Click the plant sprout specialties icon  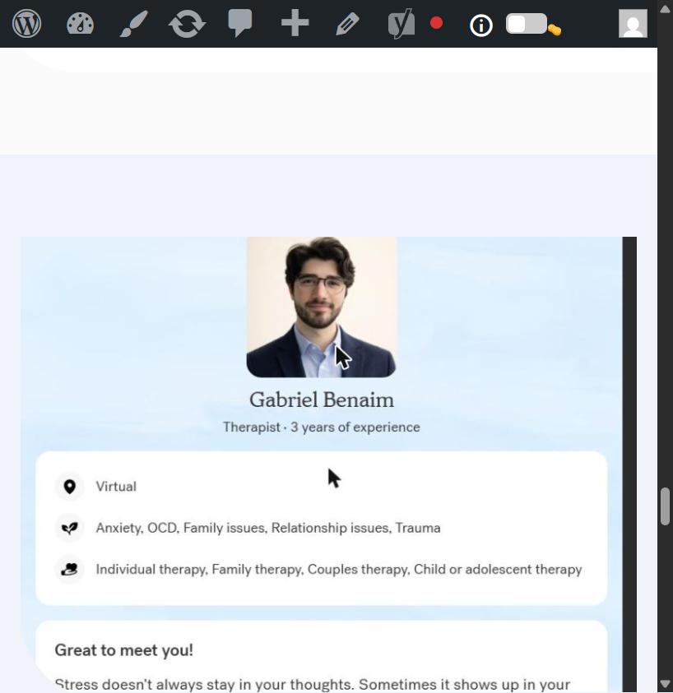coord(69,528)
